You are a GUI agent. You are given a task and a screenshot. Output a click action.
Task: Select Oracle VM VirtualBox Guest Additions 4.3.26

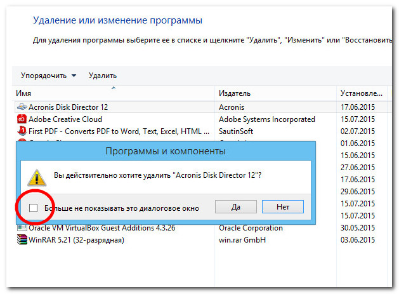coord(101,227)
